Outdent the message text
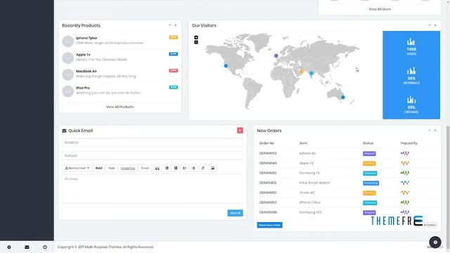 point(184,168)
